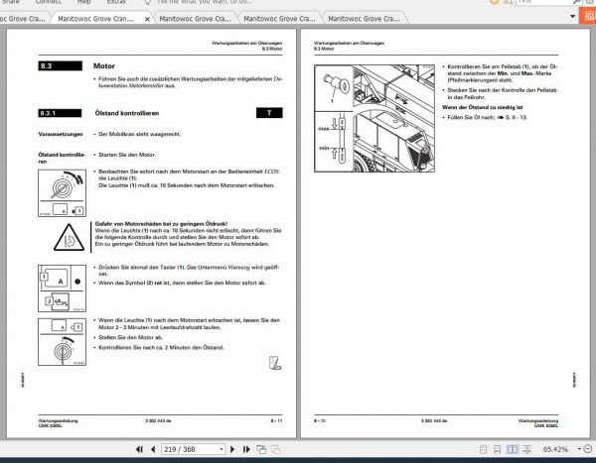Click the continued-on-next-page symbol

click(x=275, y=363)
